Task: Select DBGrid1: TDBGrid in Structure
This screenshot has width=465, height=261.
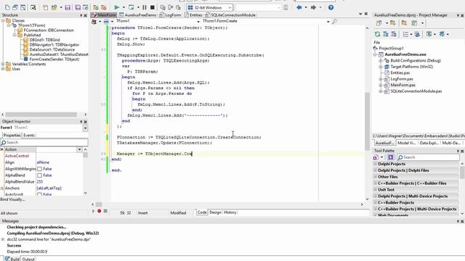Action: point(44,40)
